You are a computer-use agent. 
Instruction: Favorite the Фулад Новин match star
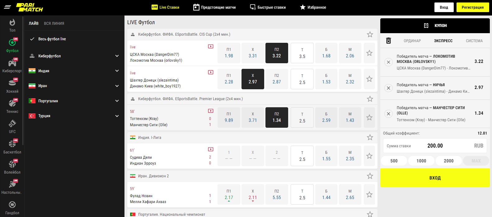(369, 195)
